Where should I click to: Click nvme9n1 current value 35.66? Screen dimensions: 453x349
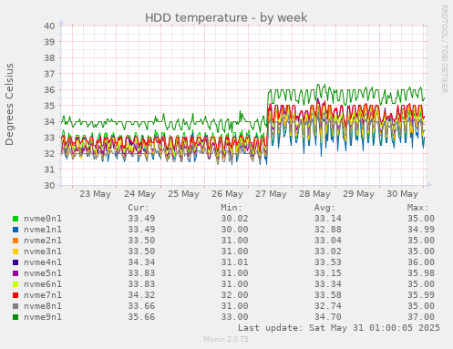[x=141, y=317]
